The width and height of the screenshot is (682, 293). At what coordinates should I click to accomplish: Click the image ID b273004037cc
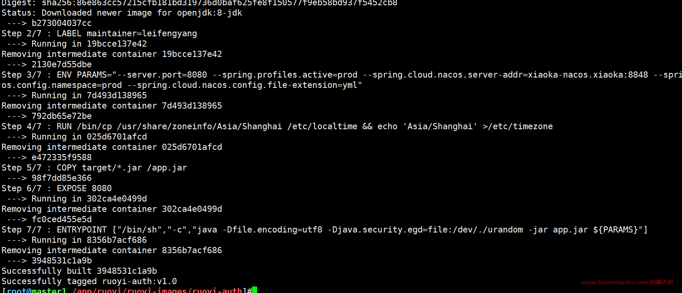pos(62,23)
